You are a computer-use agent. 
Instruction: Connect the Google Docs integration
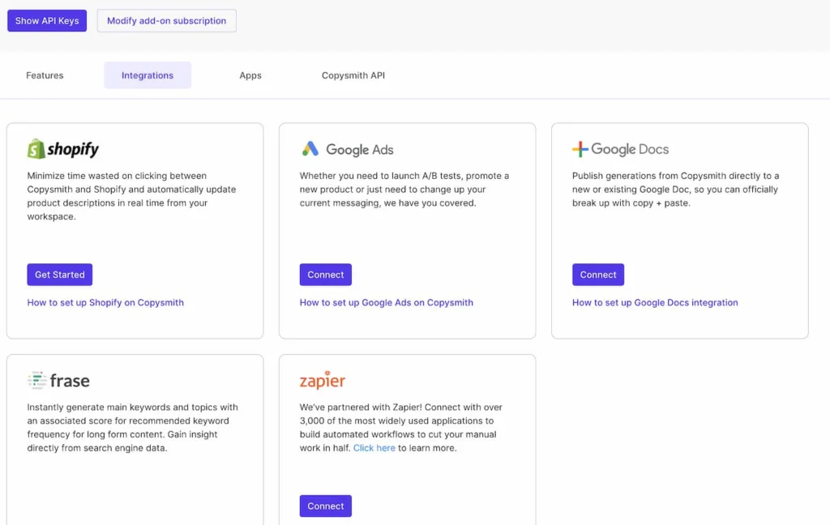click(598, 275)
